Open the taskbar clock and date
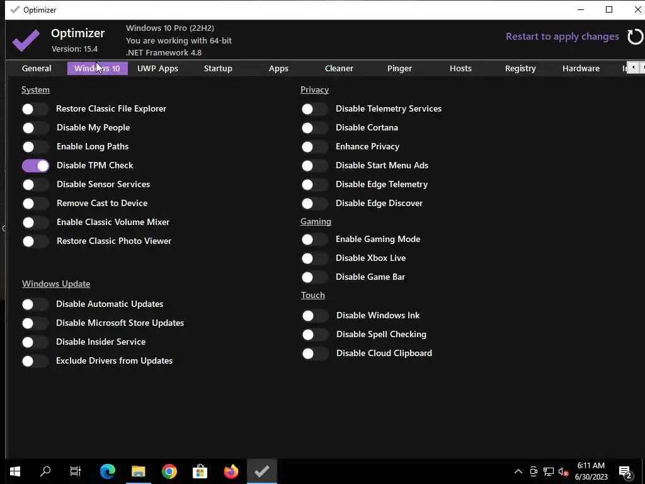Viewport: 645px width, 484px height. [x=591, y=471]
